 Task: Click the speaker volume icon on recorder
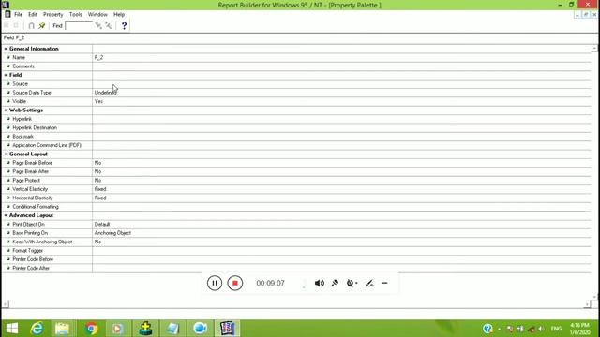[x=320, y=283]
